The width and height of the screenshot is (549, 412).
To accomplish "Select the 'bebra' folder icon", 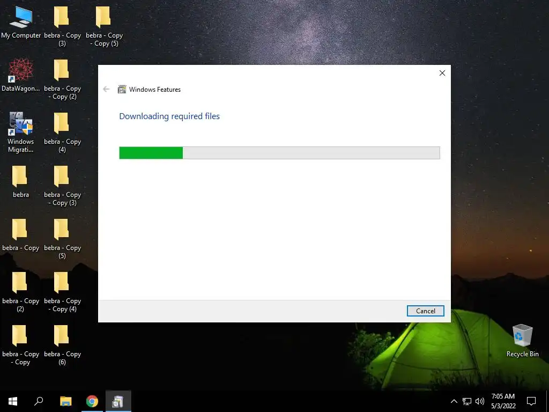I will (x=21, y=182).
